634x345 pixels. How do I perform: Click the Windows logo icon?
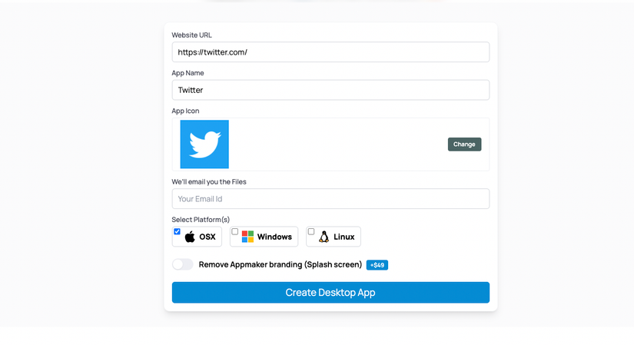point(247,237)
